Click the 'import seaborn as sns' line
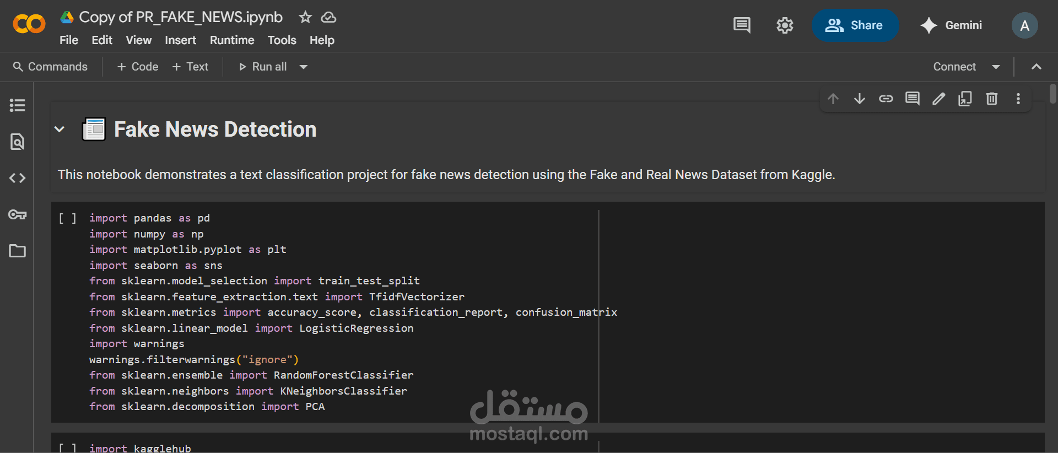 click(x=156, y=265)
